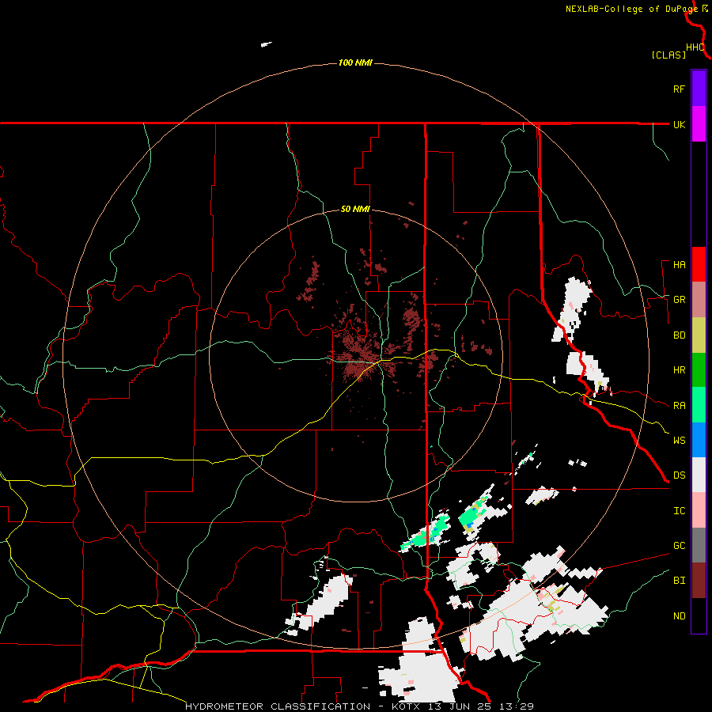Click the brown BI biological legend swatch
Screen dimensions: 712x712
(x=699, y=581)
